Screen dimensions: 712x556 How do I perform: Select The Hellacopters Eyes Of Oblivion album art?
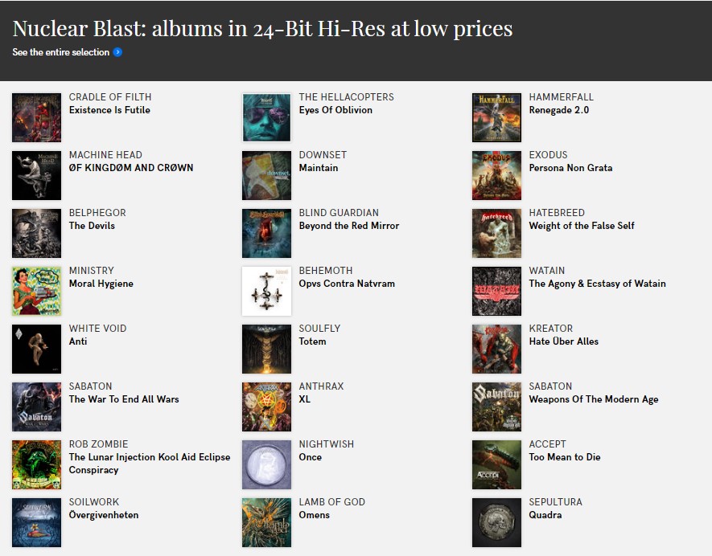[266, 117]
